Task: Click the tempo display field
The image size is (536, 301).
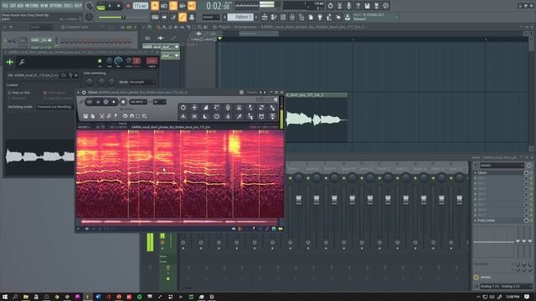Action: click(140, 6)
